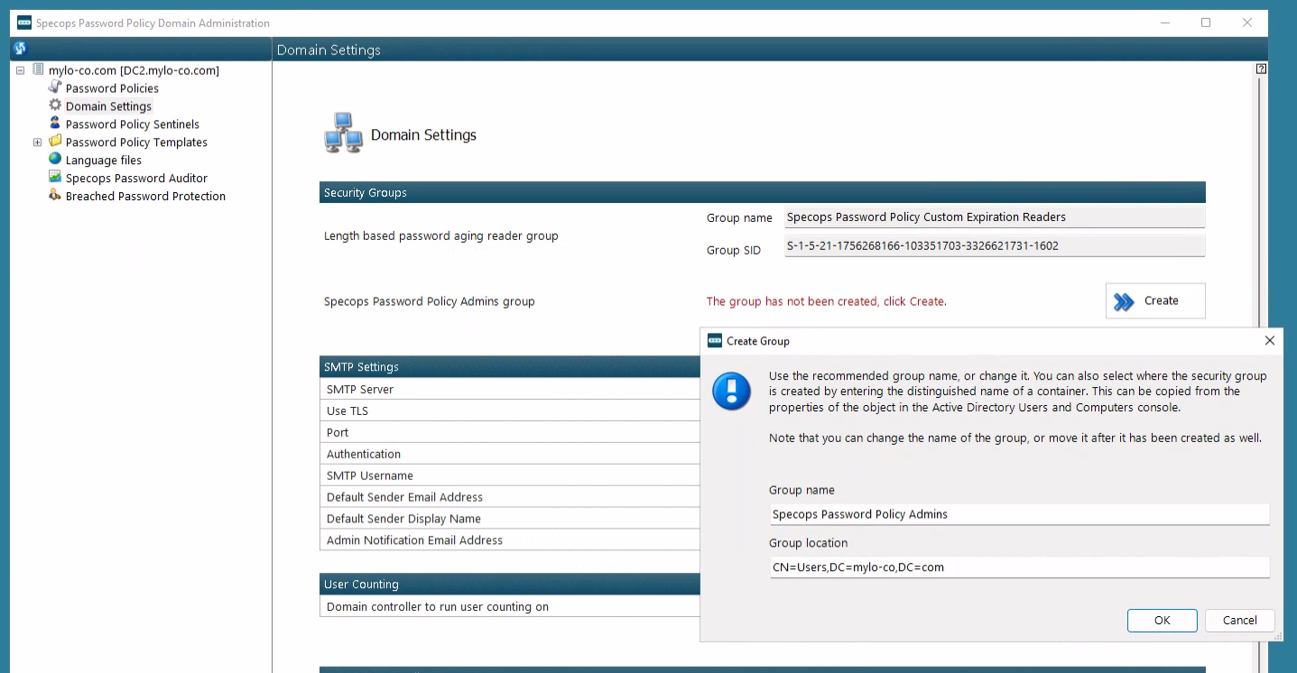This screenshot has width=1297, height=673.
Task: Click the Use TLS row
Action: click(510, 410)
